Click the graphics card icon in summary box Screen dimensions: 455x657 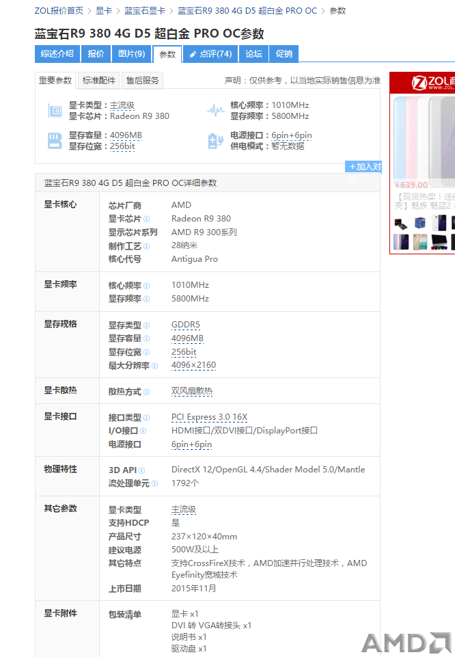(x=55, y=111)
